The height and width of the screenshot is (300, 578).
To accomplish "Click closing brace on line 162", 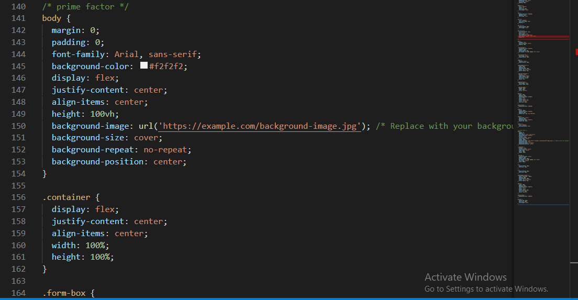I will tap(45, 269).
